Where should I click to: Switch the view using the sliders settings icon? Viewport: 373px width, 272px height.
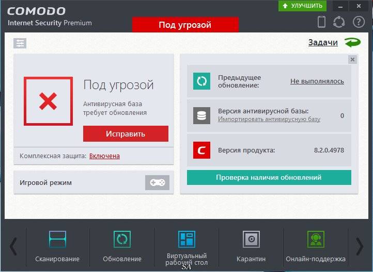(x=20, y=43)
